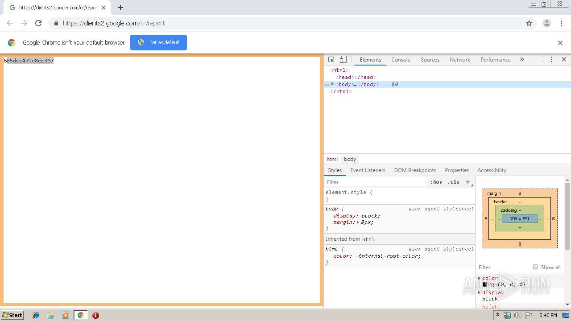Click the black rgb(0, 0, 0) swatch

coord(484,284)
